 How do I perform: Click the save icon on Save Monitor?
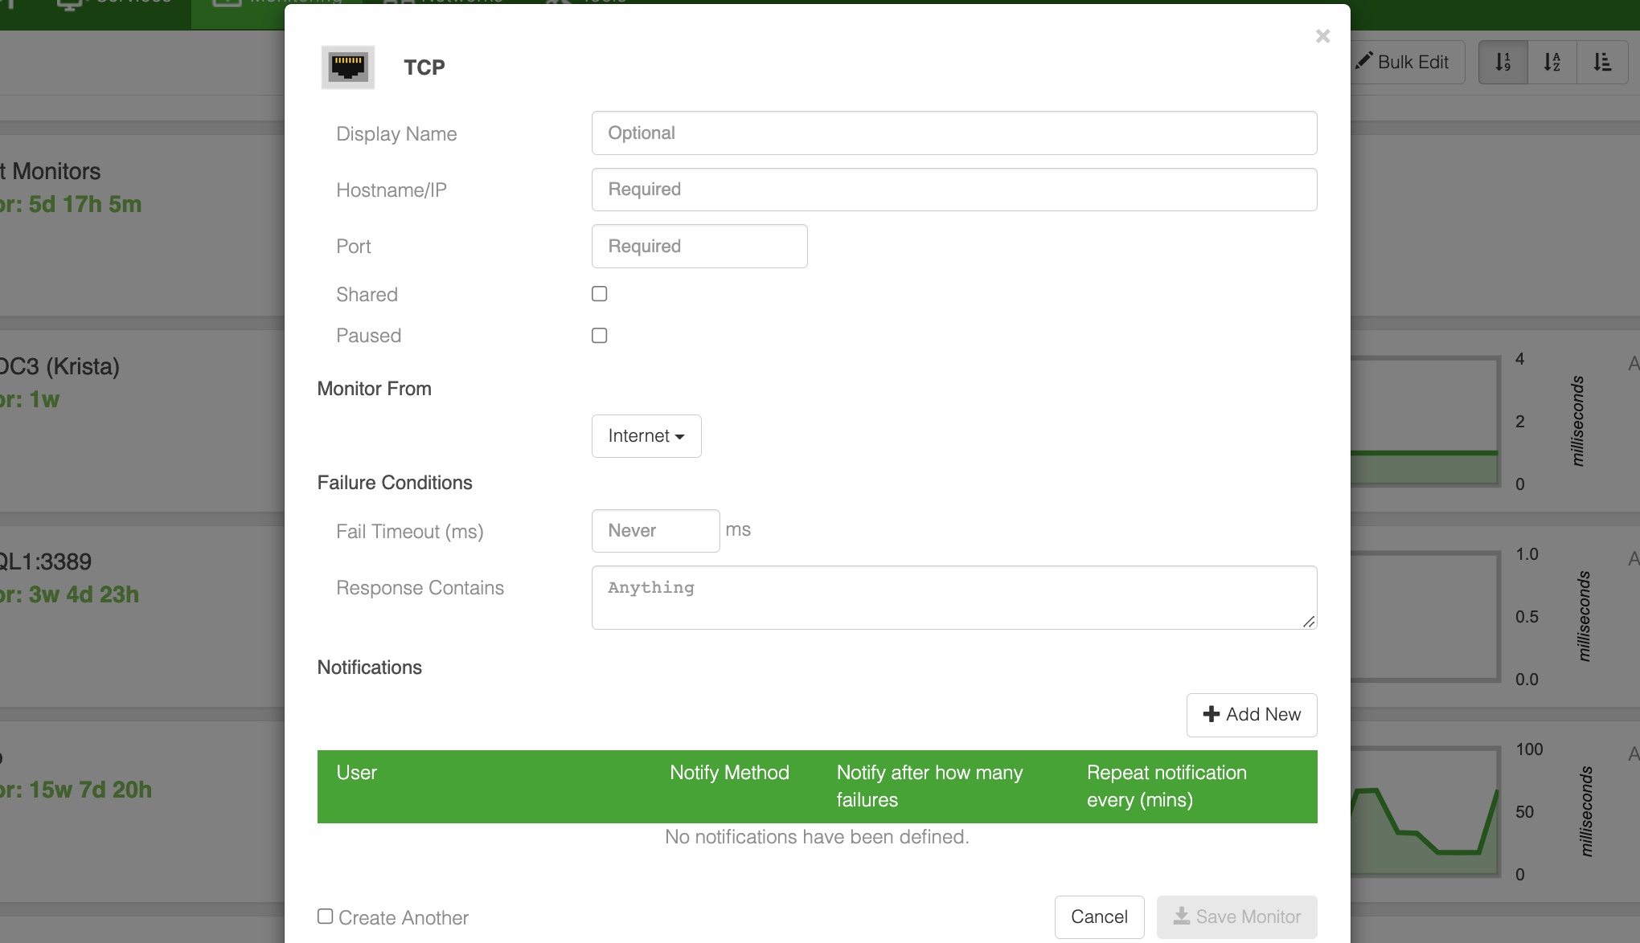(1182, 916)
